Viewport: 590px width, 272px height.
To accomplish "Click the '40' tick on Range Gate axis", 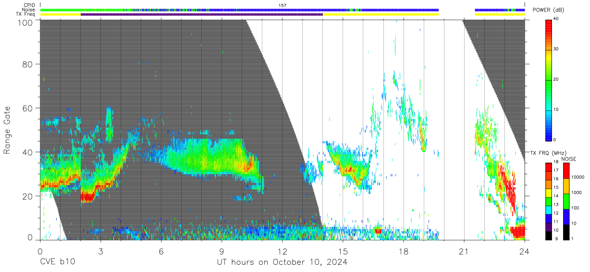I will pyautogui.click(x=28, y=152).
